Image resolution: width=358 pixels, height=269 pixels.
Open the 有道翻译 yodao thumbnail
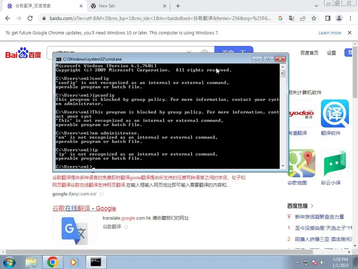tap(302, 113)
